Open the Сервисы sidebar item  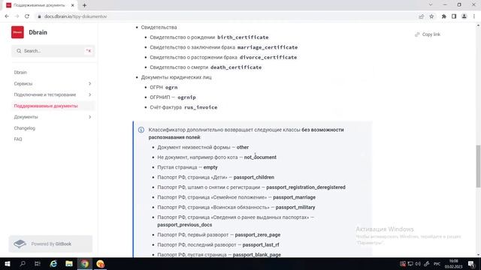click(23, 83)
